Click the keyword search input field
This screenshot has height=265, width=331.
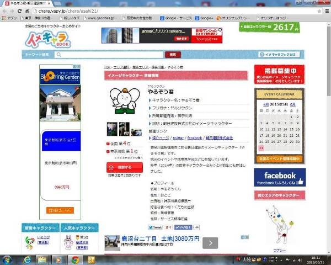(x=109, y=55)
